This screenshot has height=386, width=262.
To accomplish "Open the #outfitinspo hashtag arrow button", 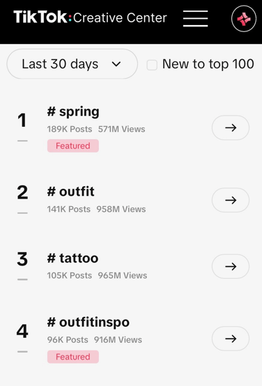I will pos(231,339).
